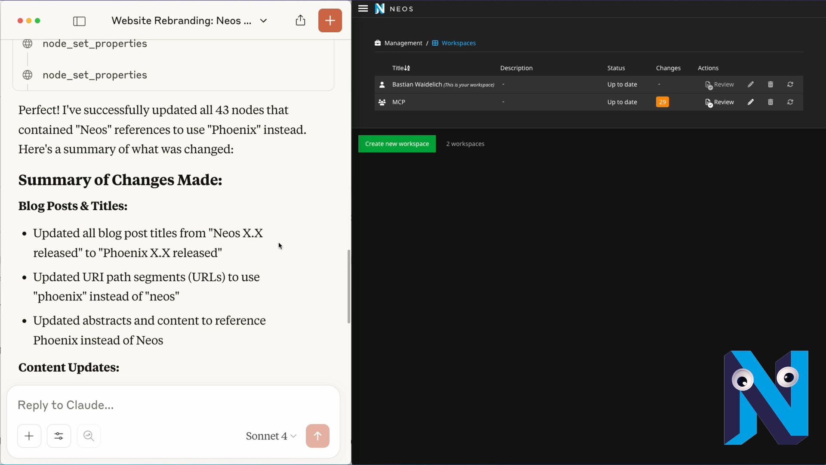Open the Neos hamburger menu
This screenshot has width=826, height=465.
click(x=363, y=9)
